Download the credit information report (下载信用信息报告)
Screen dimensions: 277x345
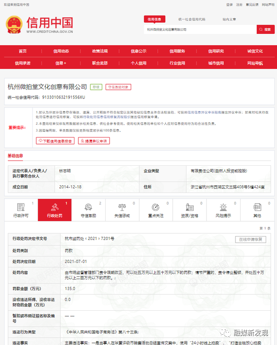[55, 141]
